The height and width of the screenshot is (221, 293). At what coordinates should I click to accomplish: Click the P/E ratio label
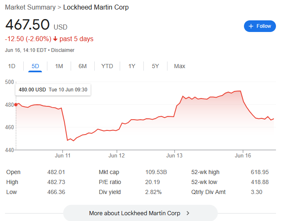tap(110, 182)
